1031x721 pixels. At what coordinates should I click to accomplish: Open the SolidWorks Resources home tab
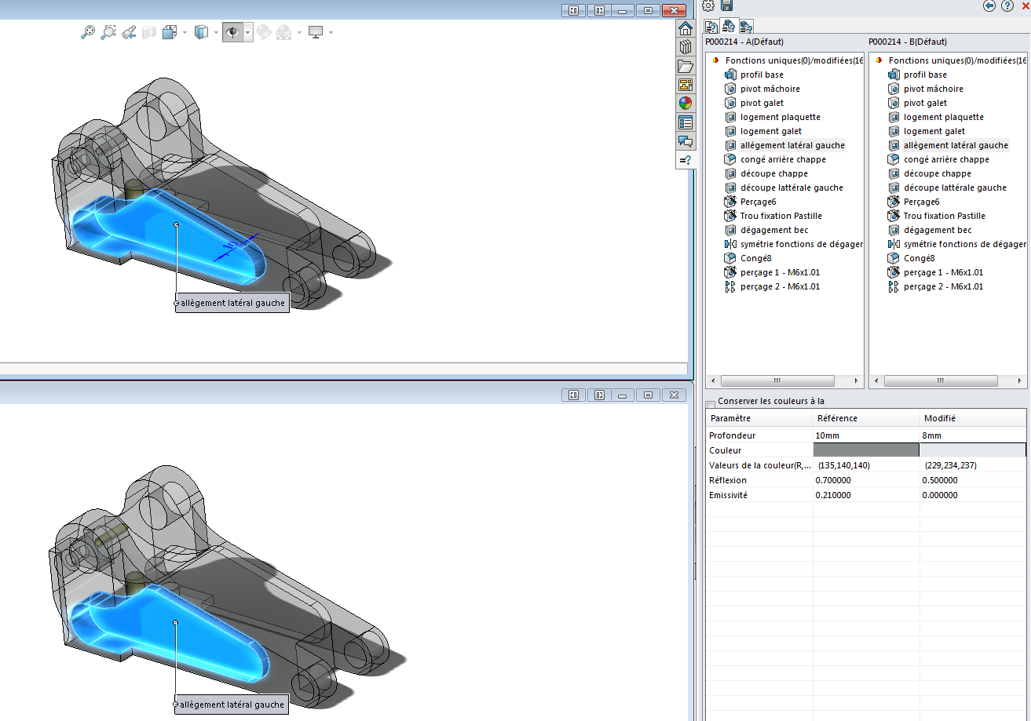click(x=686, y=28)
